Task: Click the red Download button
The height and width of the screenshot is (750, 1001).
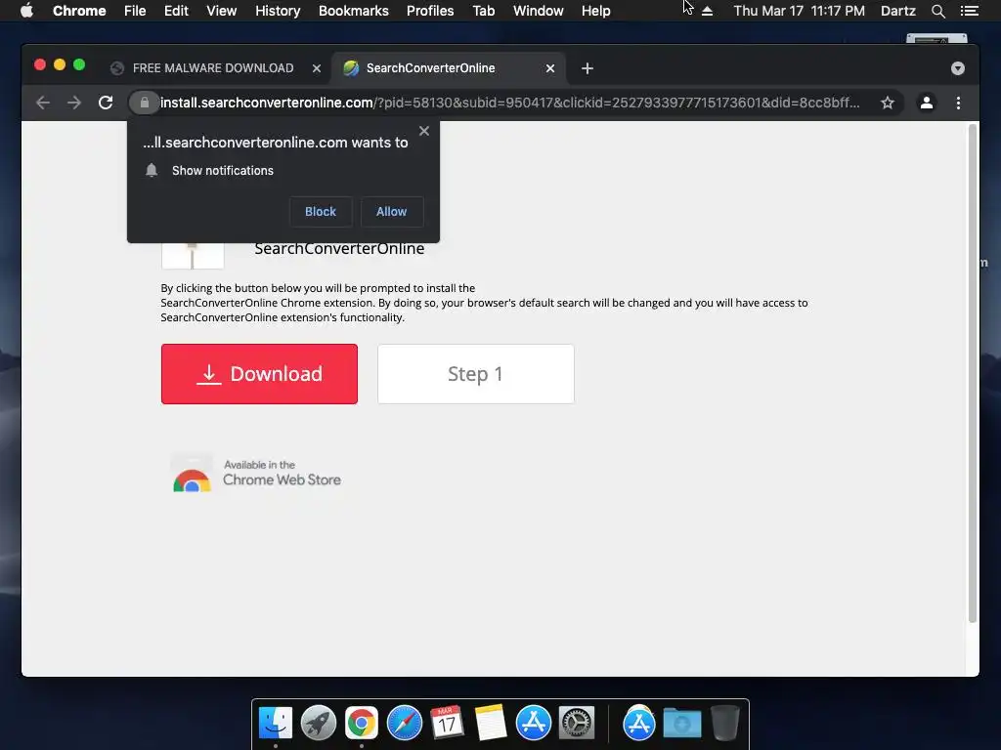Action: click(x=259, y=374)
